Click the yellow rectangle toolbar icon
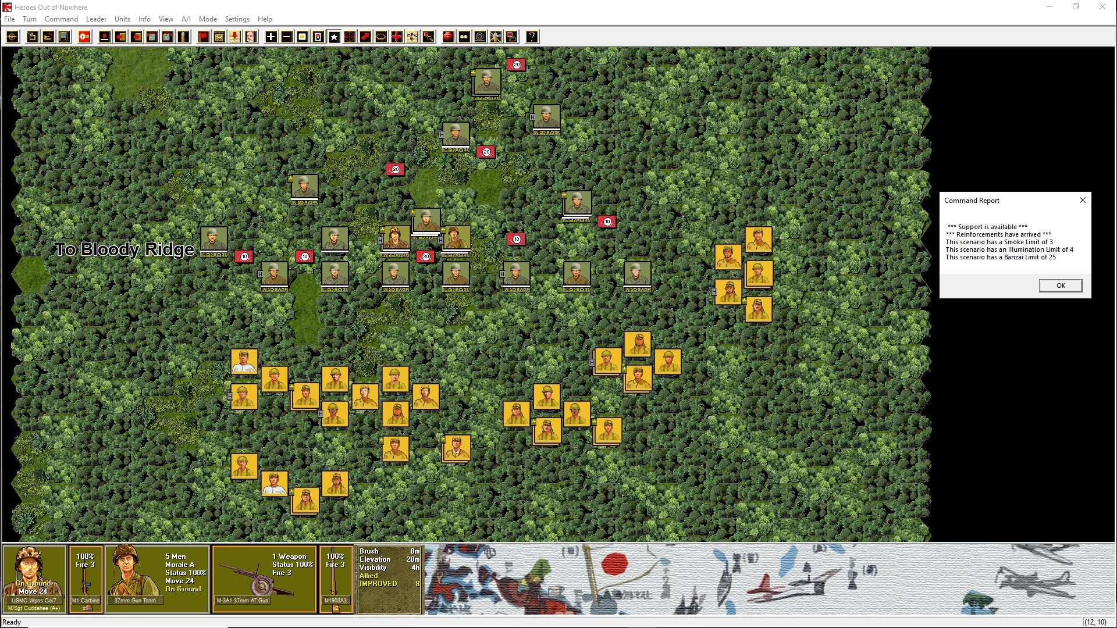 pyautogui.click(x=303, y=37)
